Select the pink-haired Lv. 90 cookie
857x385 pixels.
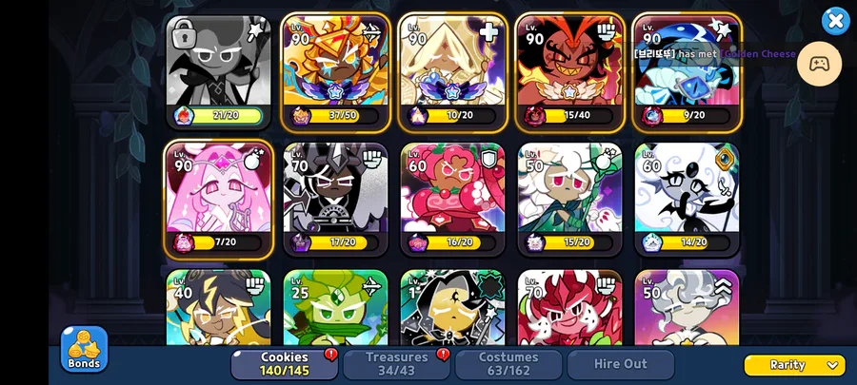(218, 199)
